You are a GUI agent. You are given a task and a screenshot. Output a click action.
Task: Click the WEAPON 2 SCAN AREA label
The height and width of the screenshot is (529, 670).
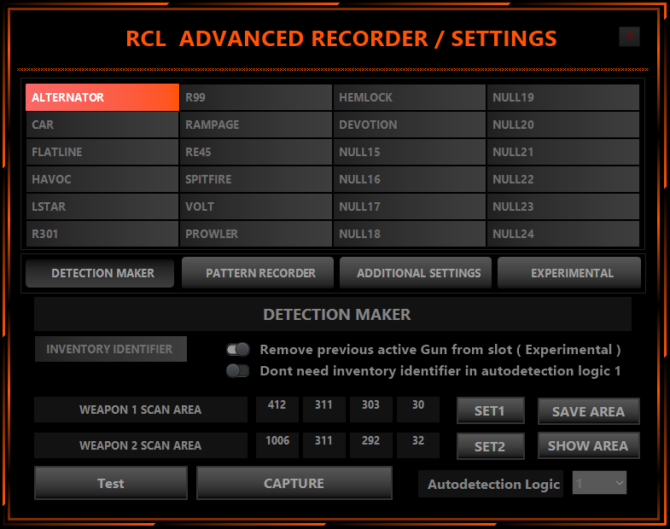tap(141, 445)
